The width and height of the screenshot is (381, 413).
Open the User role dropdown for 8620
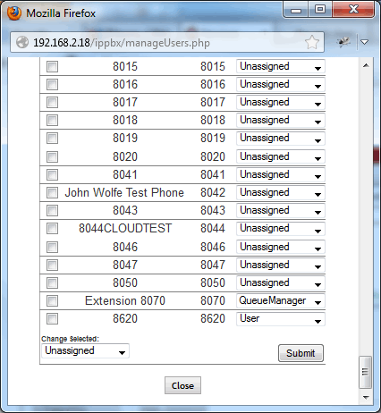tap(281, 318)
